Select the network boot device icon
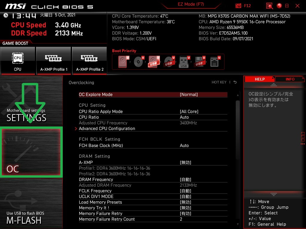The image size is (306, 229). coord(215,62)
